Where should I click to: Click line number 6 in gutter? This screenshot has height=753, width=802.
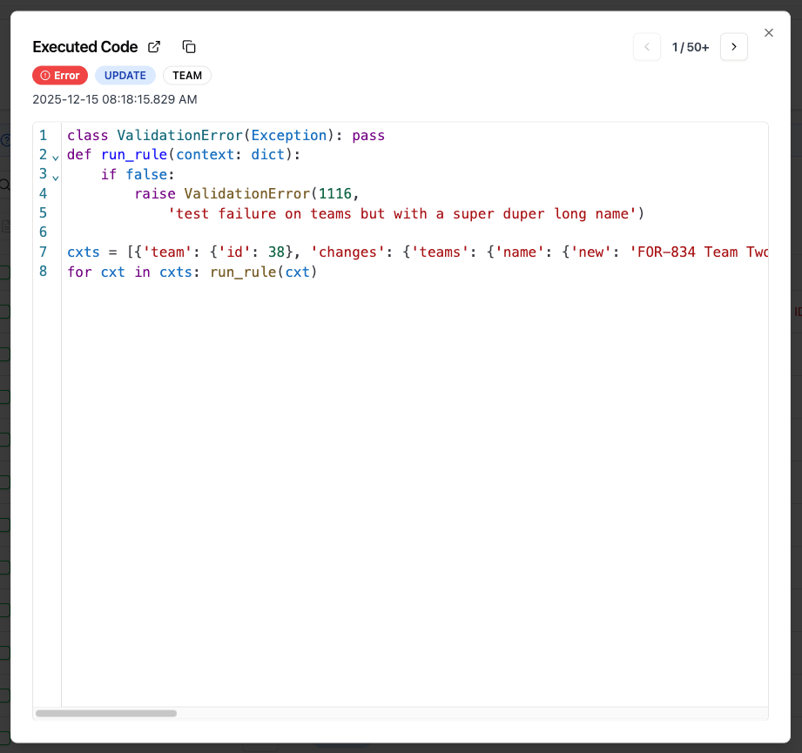pos(43,232)
